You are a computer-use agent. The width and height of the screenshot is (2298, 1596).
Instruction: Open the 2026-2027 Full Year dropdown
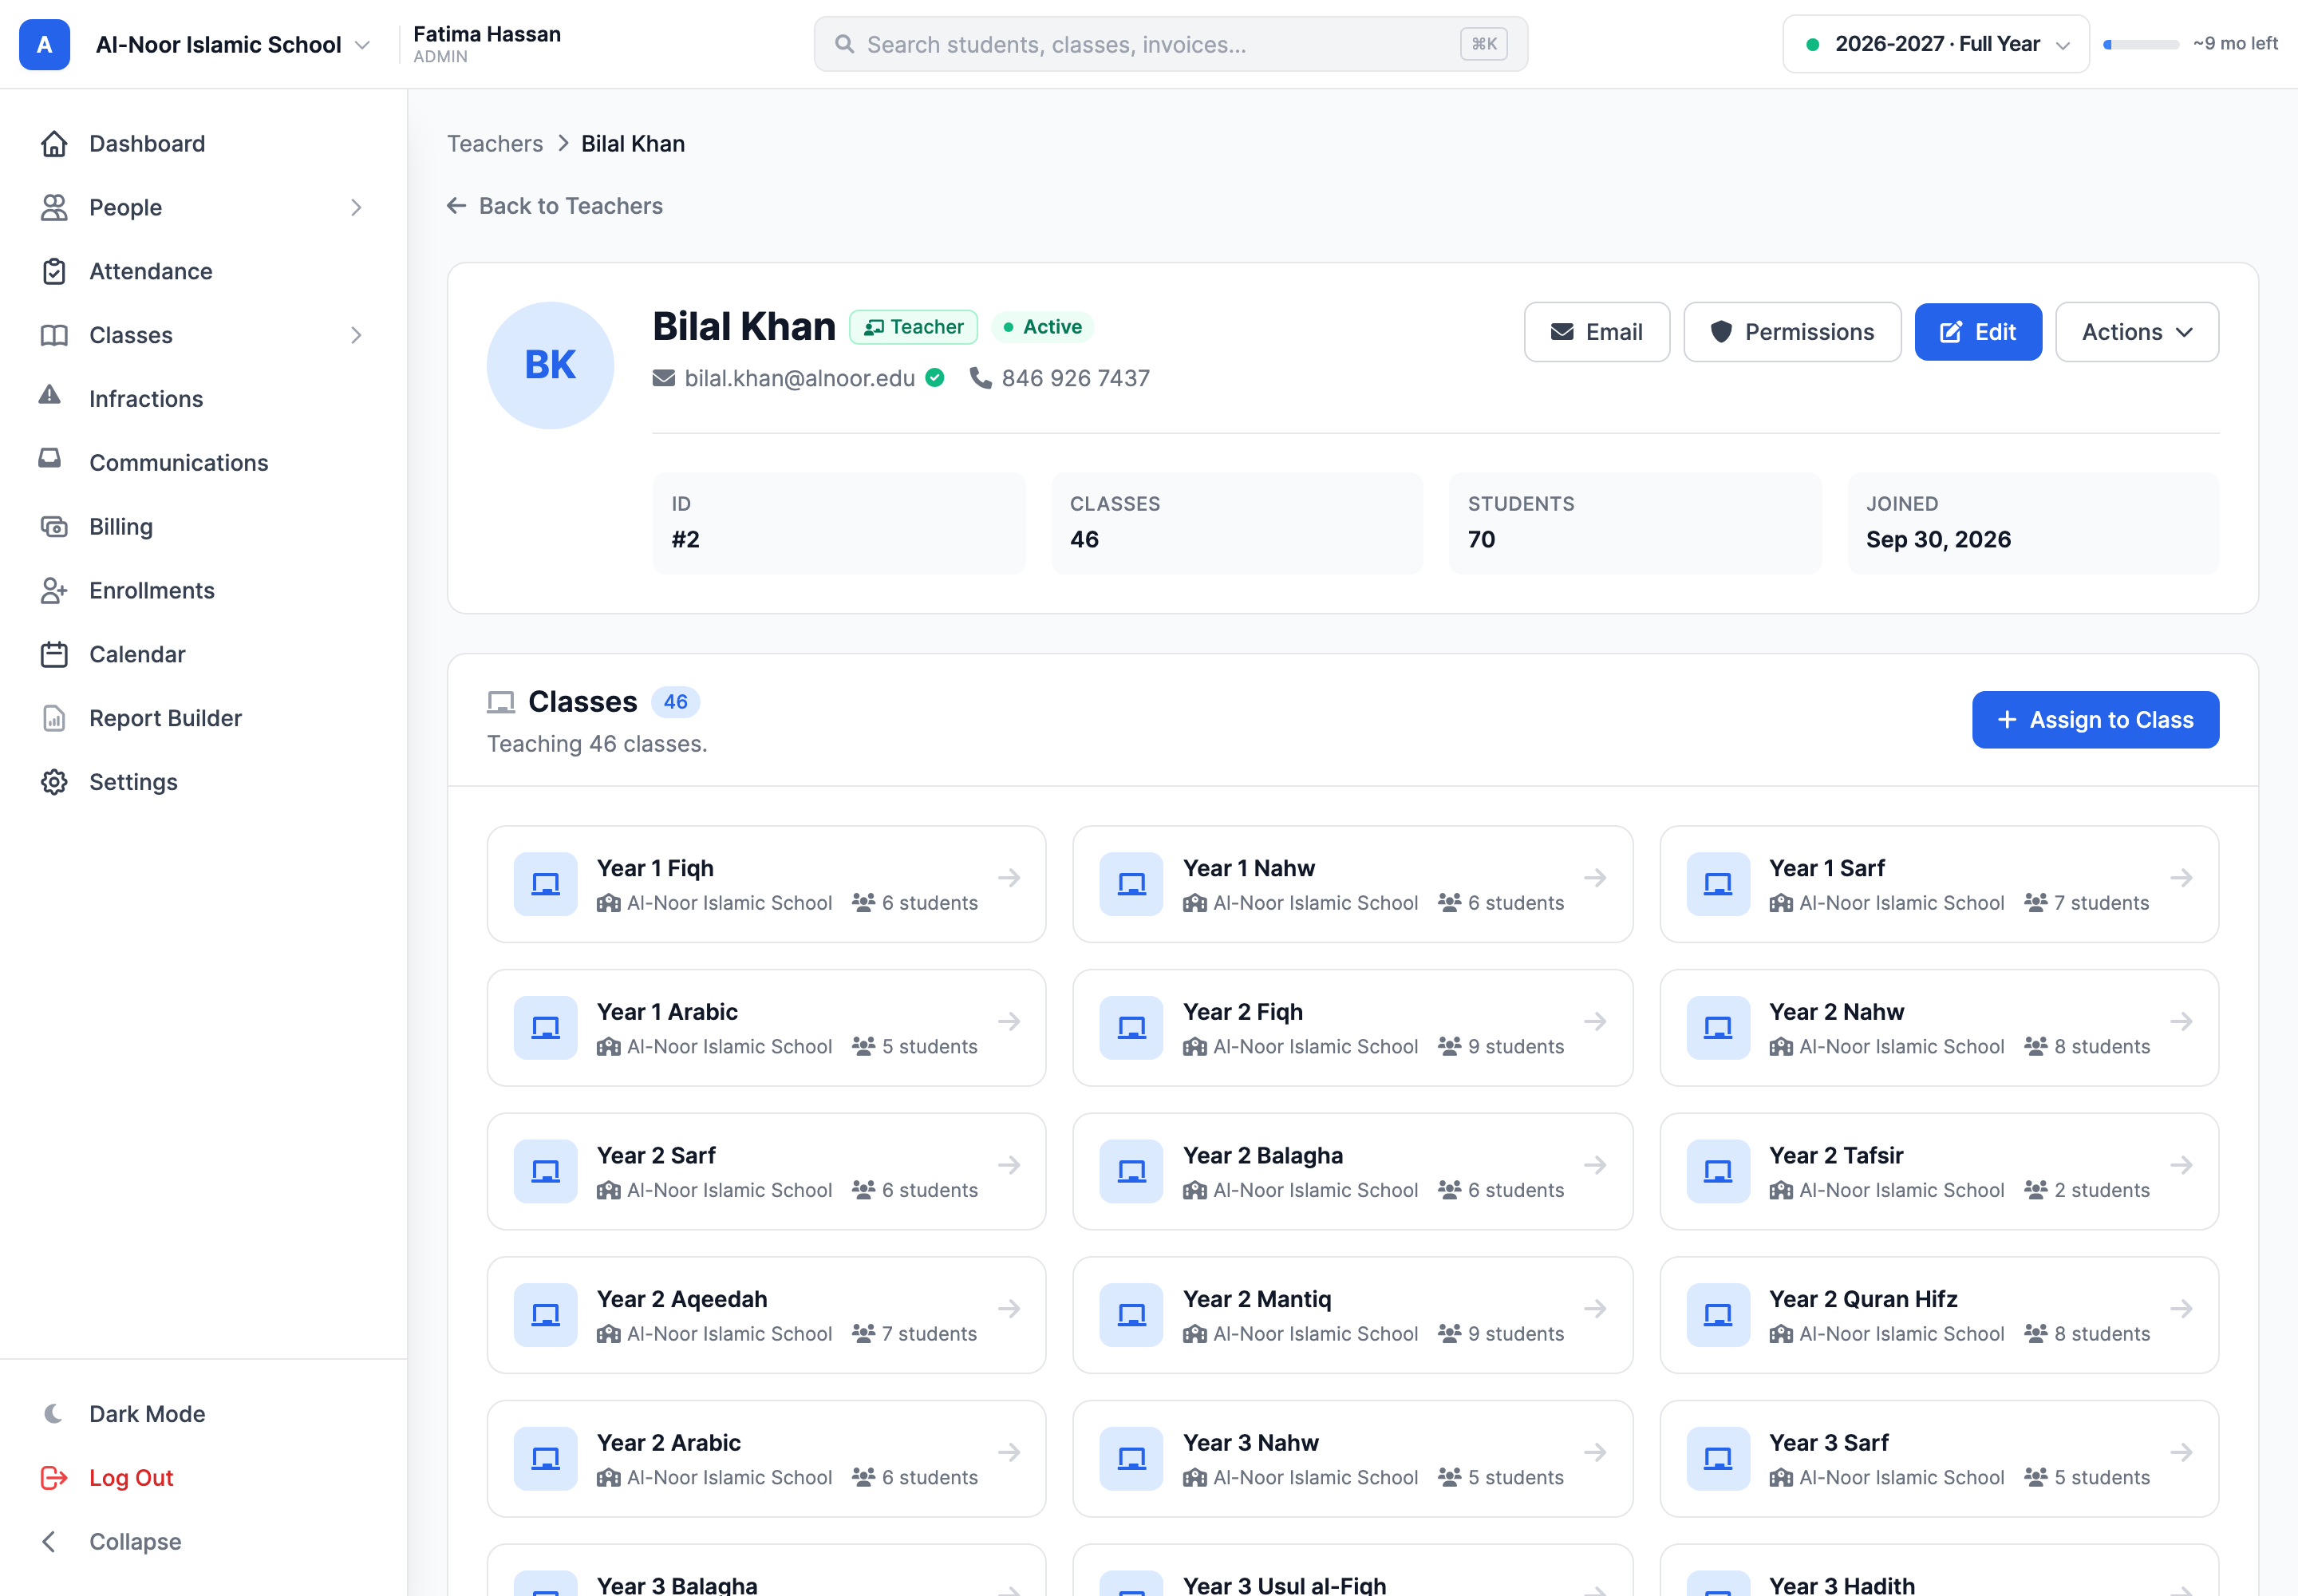point(1936,44)
